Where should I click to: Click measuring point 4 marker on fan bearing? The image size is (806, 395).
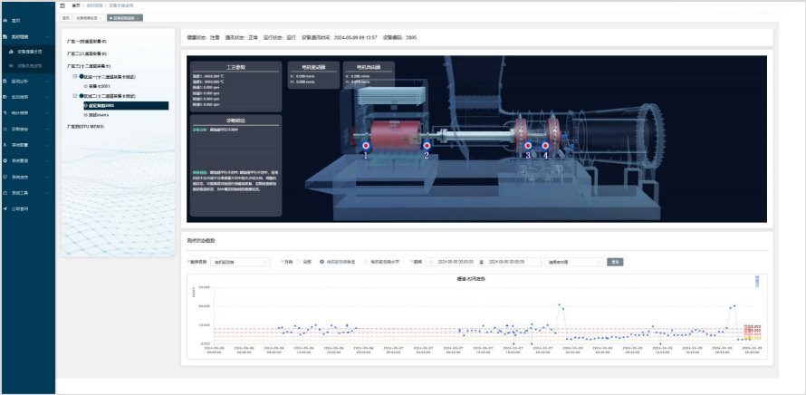(545, 146)
